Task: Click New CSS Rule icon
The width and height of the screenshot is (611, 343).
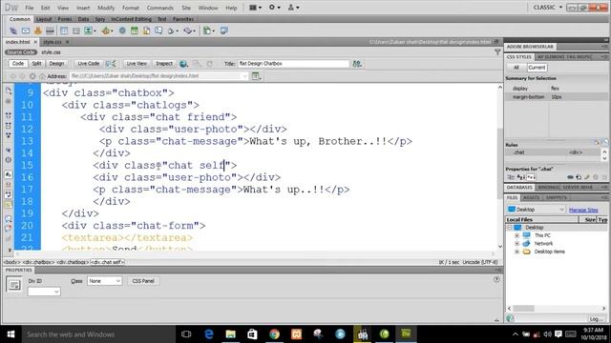Action: (x=579, y=177)
